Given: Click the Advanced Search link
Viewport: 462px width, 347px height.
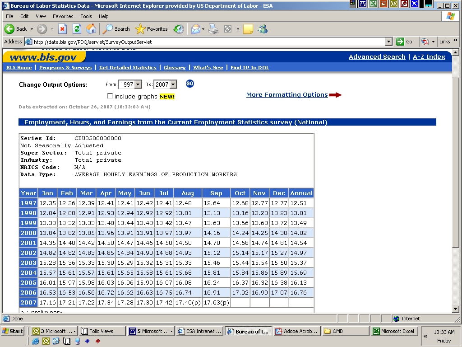Looking at the screenshot, I should 377,57.
